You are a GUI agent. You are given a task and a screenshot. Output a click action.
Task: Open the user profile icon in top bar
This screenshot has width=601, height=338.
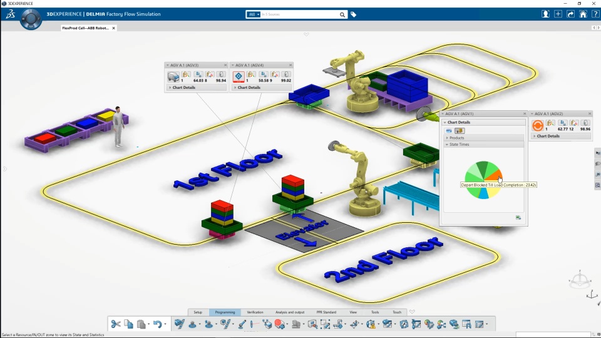click(545, 14)
